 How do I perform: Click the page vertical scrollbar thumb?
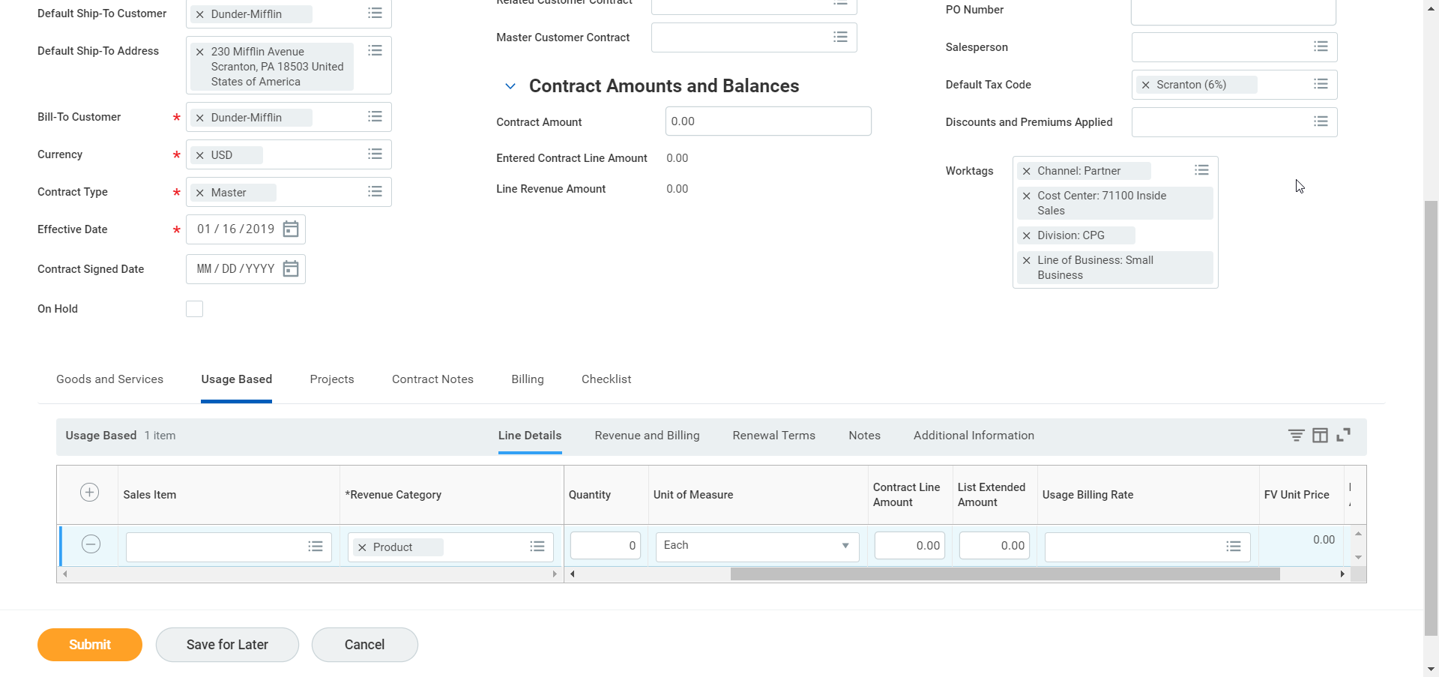click(1431, 418)
